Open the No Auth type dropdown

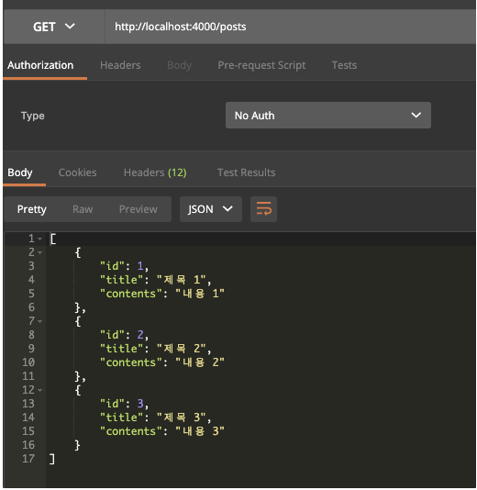(328, 115)
